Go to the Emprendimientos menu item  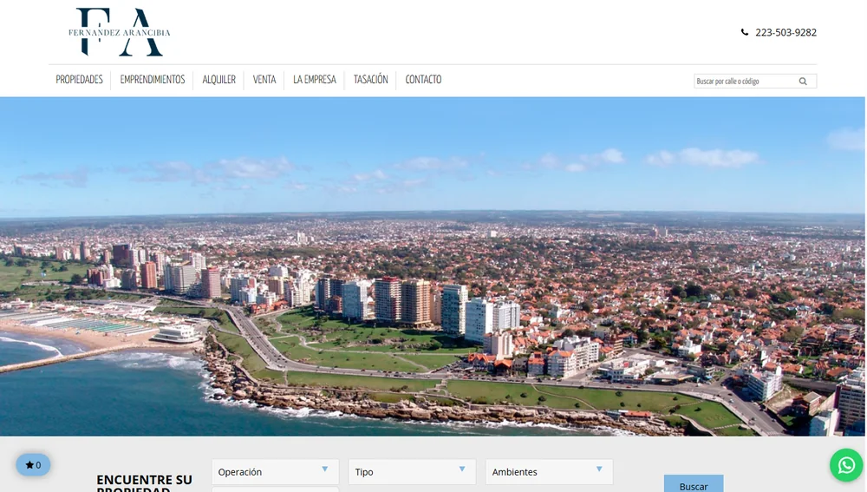click(x=153, y=80)
